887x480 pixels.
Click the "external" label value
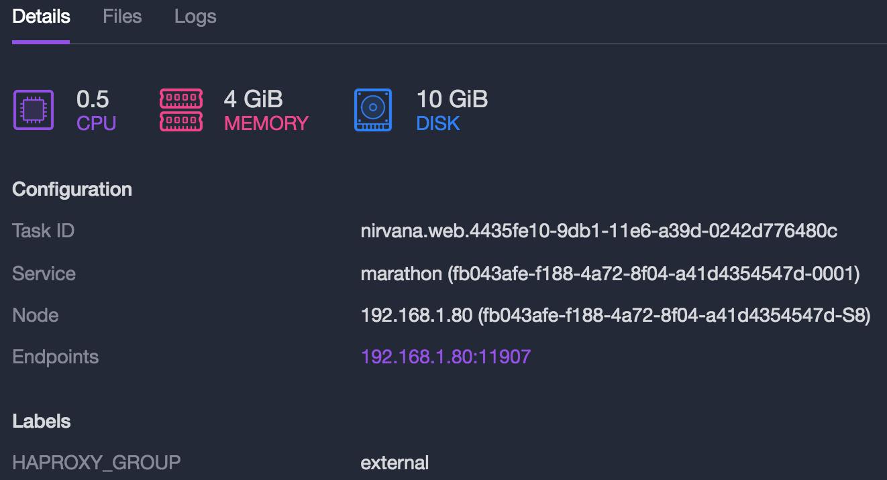point(395,463)
